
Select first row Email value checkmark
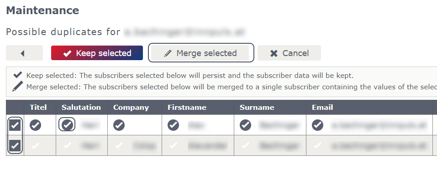(x=318, y=125)
